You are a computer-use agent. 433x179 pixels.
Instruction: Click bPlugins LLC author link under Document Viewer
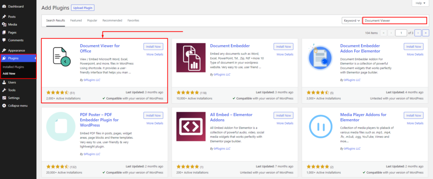tap(92, 80)
